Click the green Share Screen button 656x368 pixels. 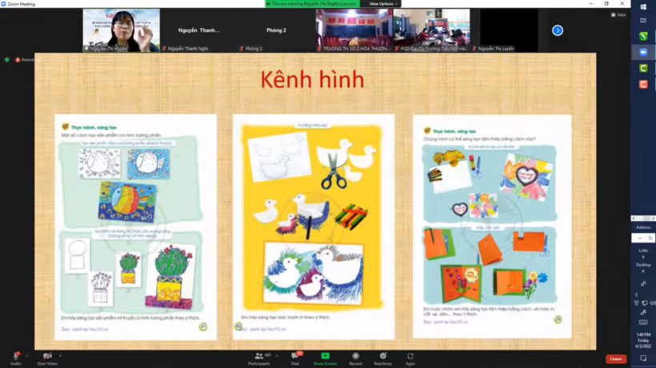coord(325,356)
